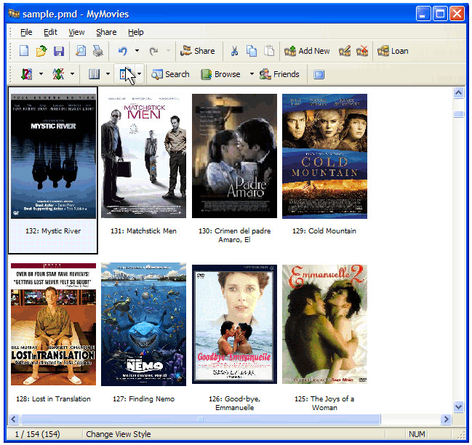Expand the sort A-Z dropdown arrow
472x445 pixels.
point(72,73)
